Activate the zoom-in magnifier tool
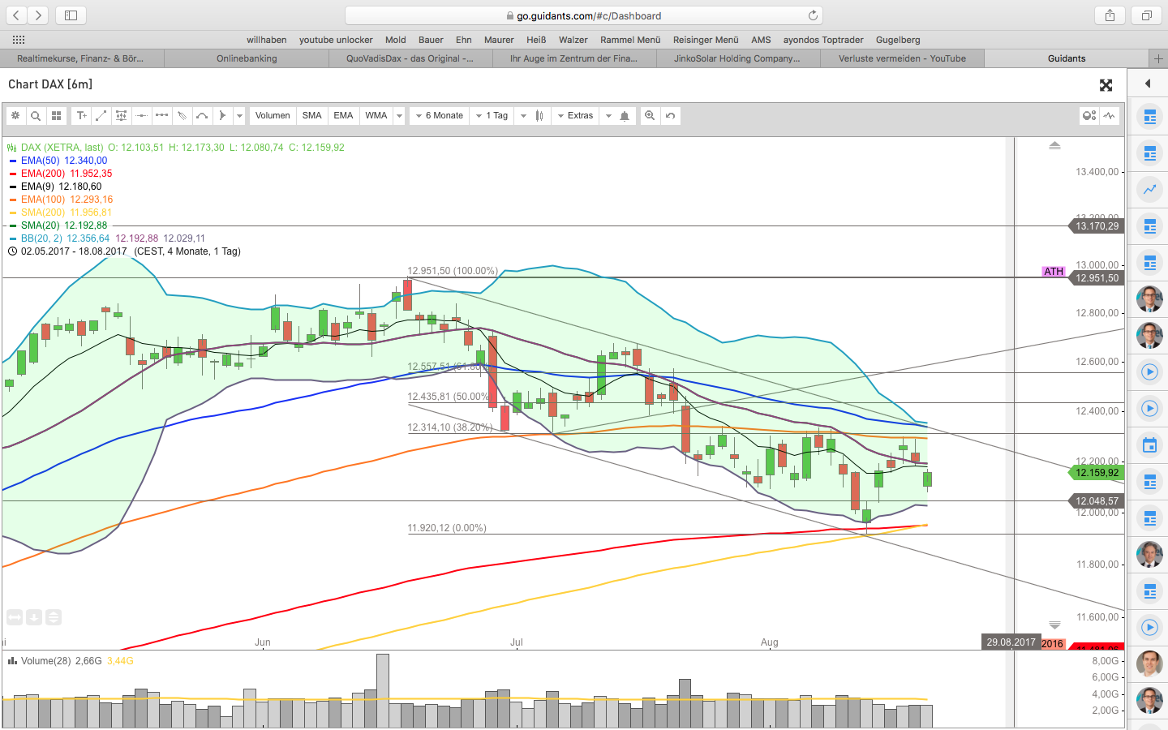The image size is (1168, 730). pos(650,116)
